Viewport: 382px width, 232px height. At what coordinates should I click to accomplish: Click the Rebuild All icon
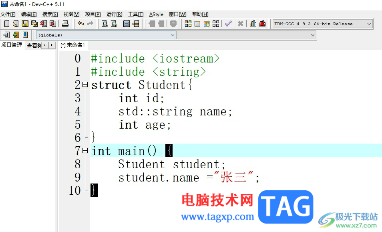tap(216, 24)
